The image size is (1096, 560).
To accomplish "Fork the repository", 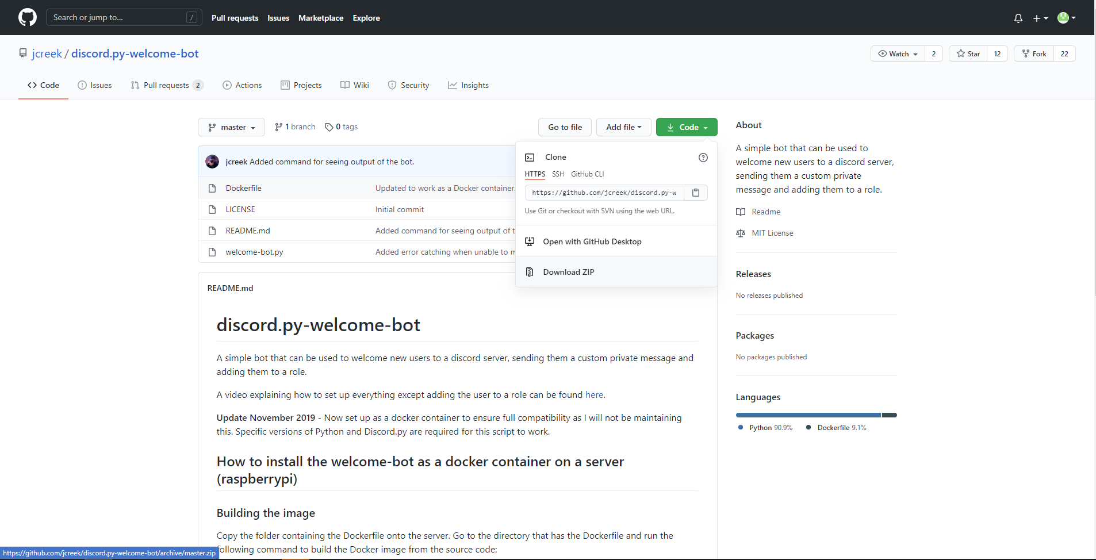I will click(1034, 53).
